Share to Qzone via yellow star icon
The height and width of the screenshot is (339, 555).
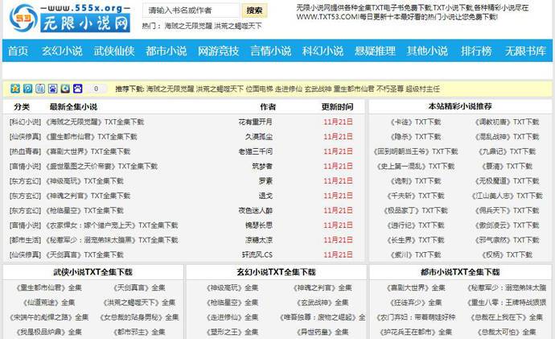point(15,89)
